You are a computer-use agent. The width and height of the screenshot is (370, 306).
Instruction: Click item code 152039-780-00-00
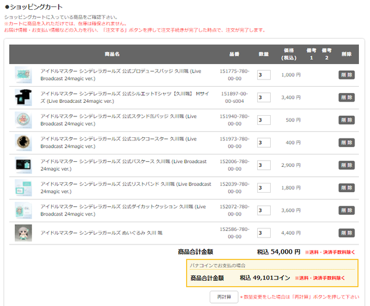[234, 188]
